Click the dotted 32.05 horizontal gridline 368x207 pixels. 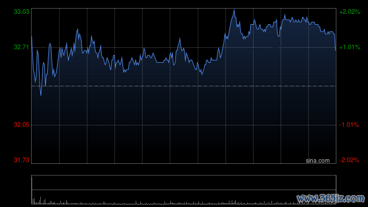[184, 125]
